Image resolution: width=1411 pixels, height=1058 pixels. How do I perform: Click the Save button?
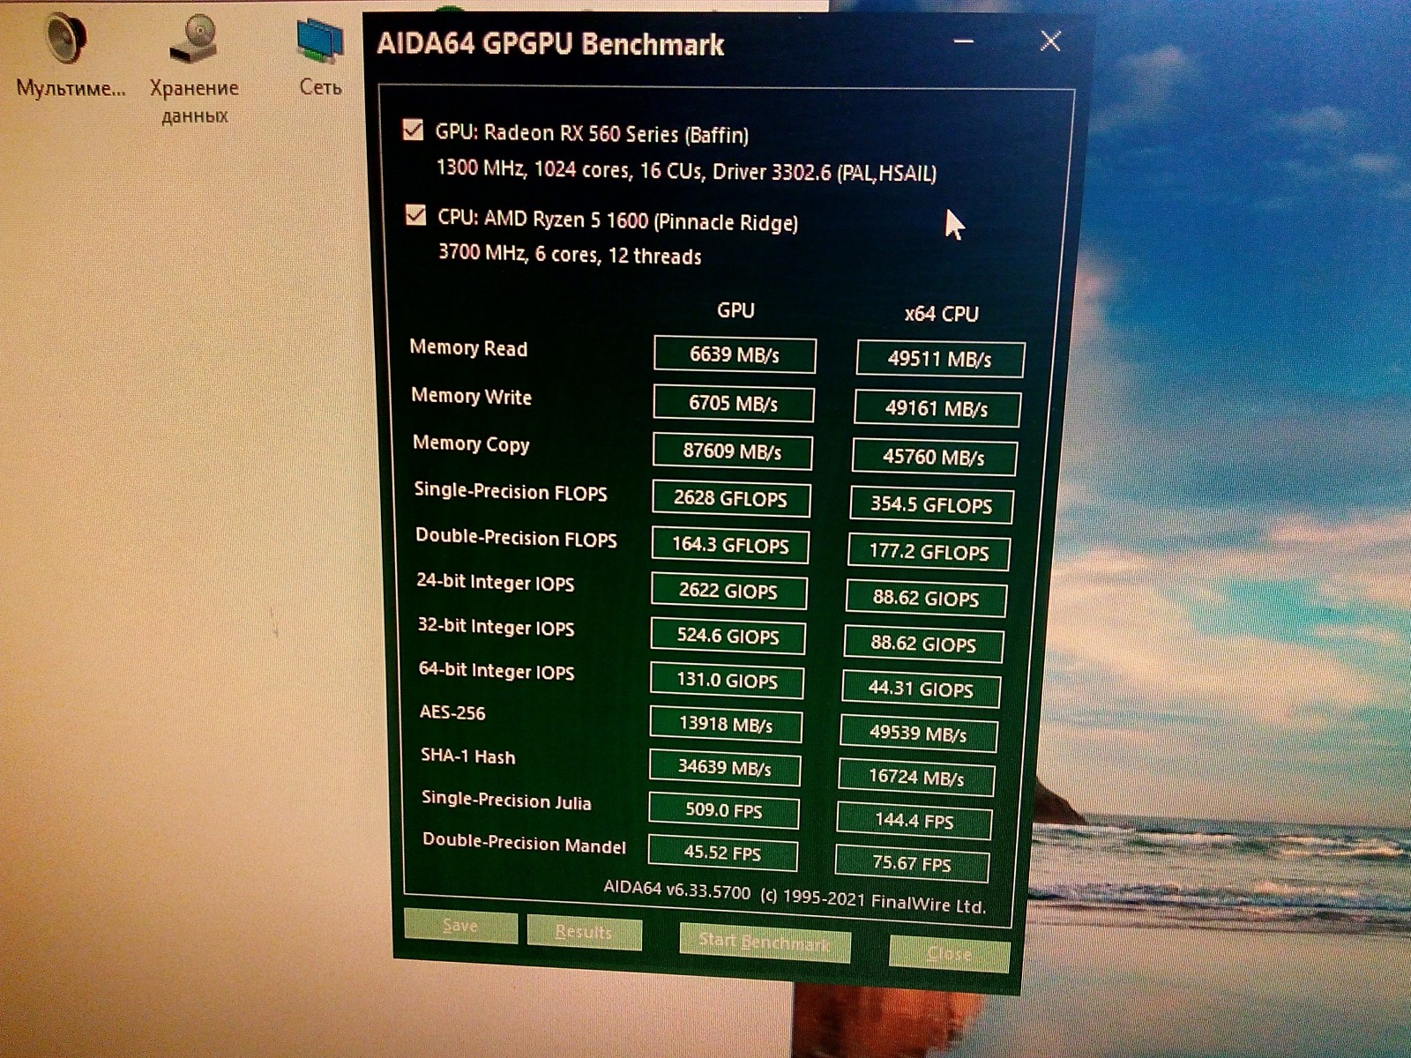pyautogui.click(x=460, y=925)
